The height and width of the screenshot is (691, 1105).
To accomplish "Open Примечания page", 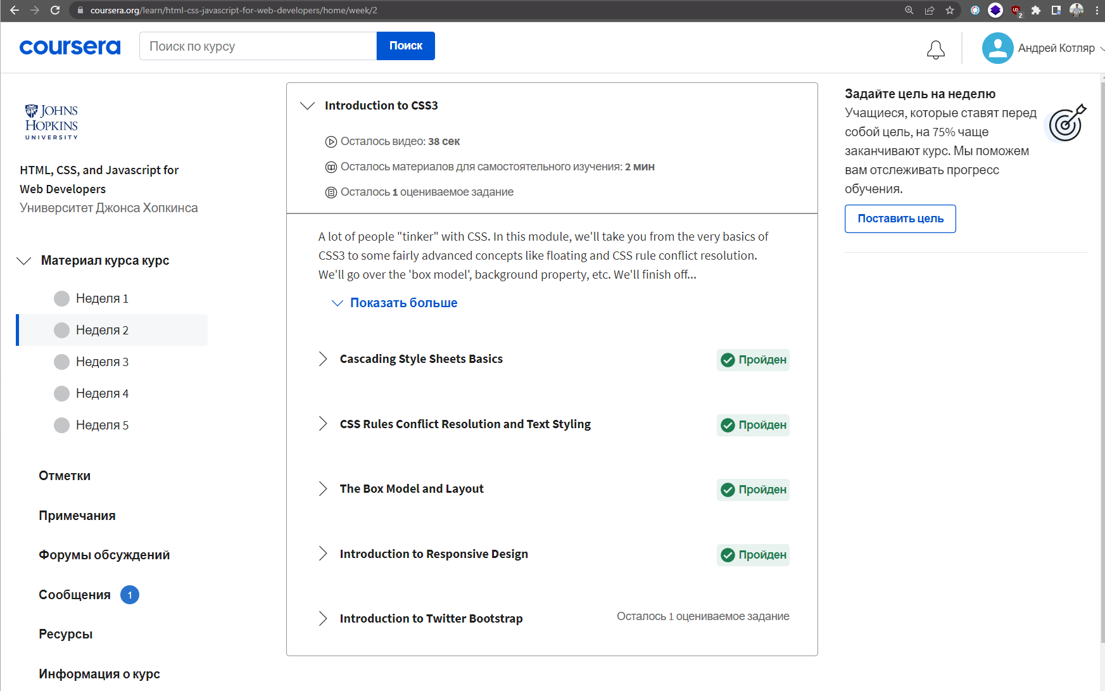I will click(77, 516).
